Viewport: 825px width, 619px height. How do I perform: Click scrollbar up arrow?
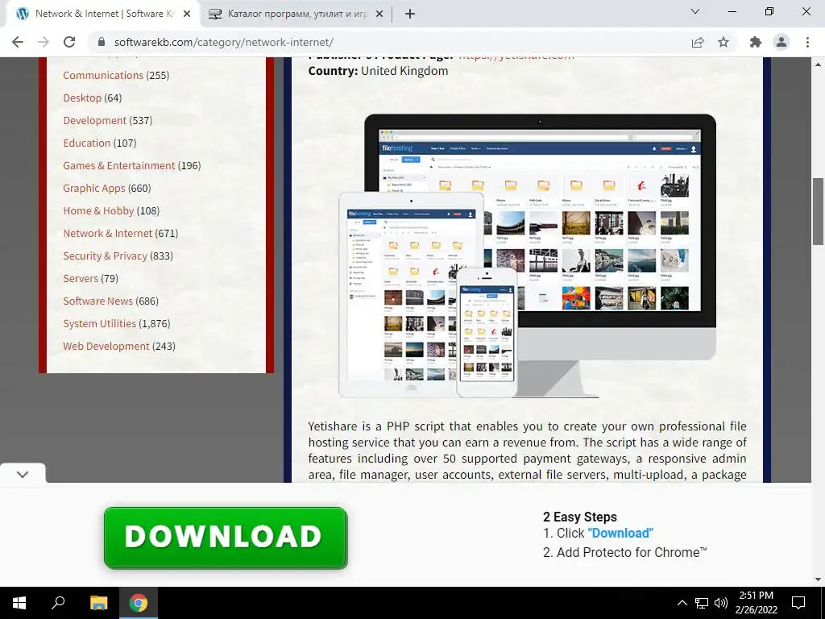pos(818,64)
